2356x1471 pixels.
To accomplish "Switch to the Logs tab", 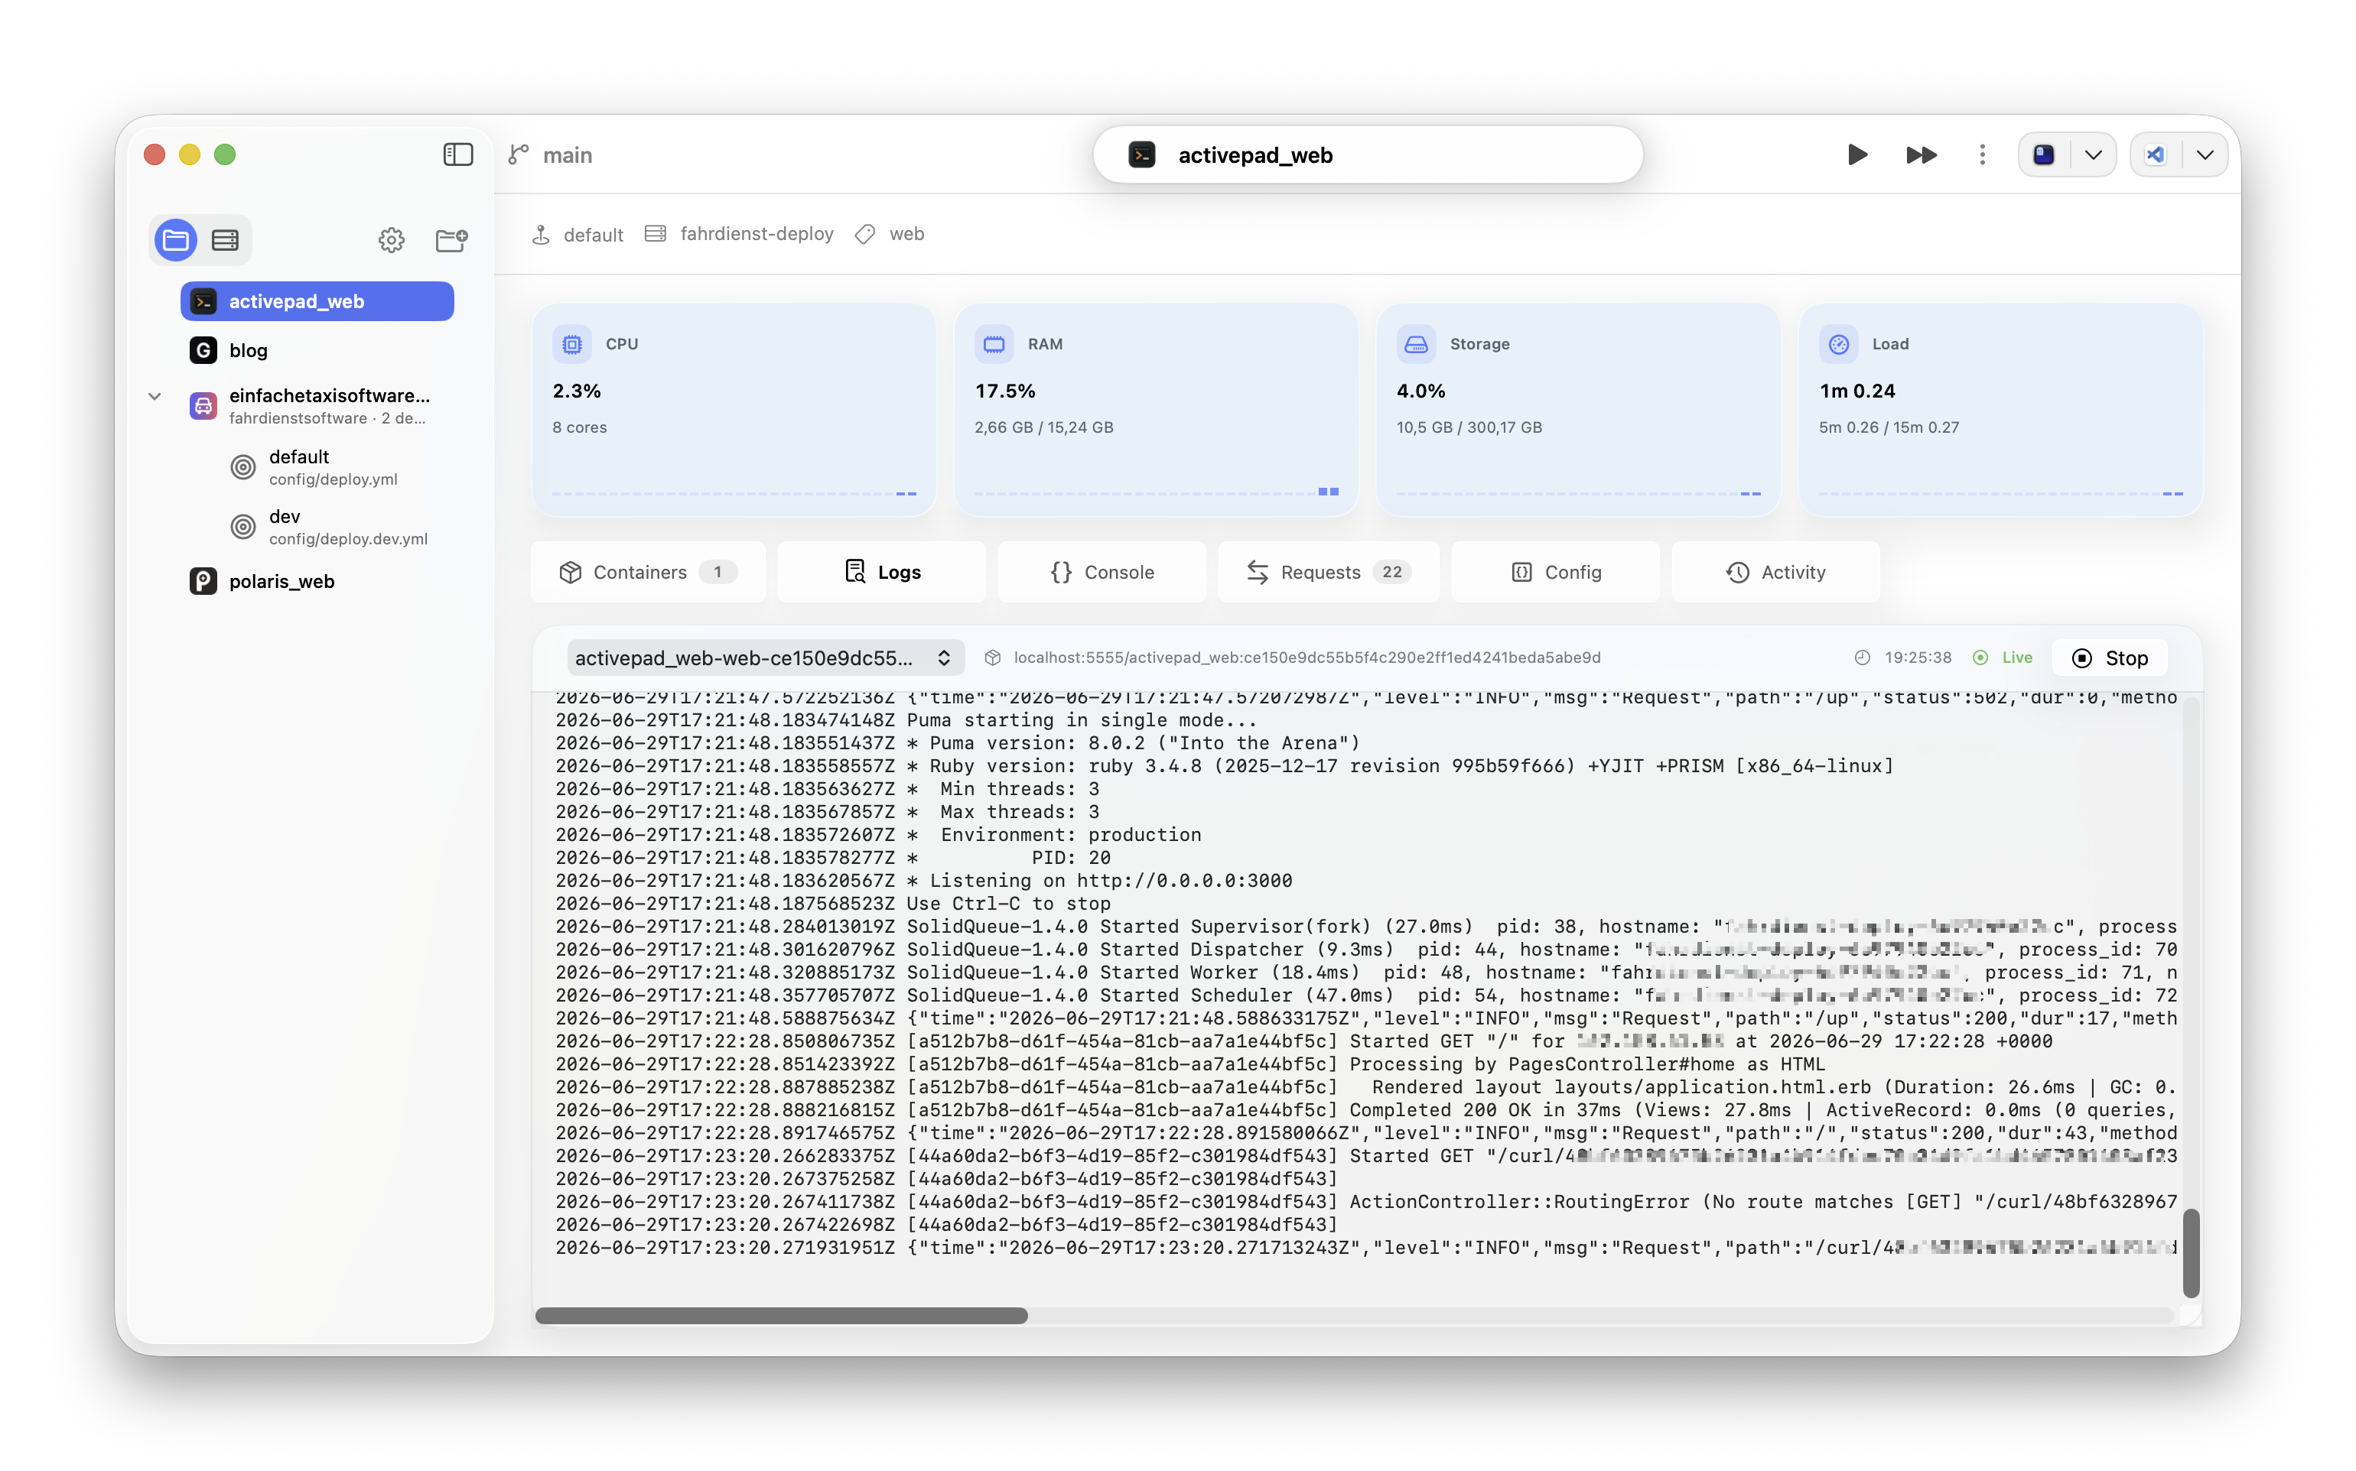I will pyautogui.click(x=882, y=572).
